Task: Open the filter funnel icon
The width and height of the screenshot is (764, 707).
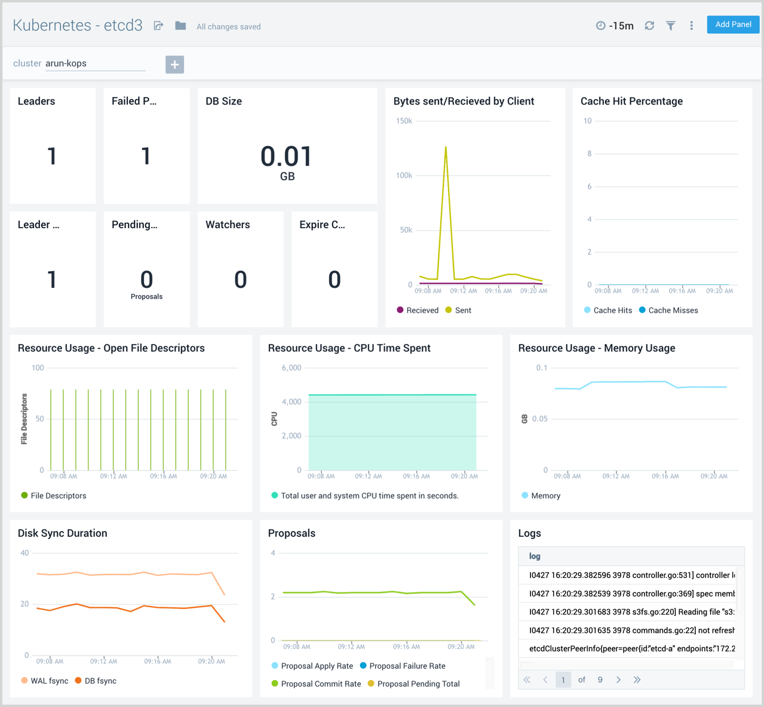Action: [x=671, y=26]
